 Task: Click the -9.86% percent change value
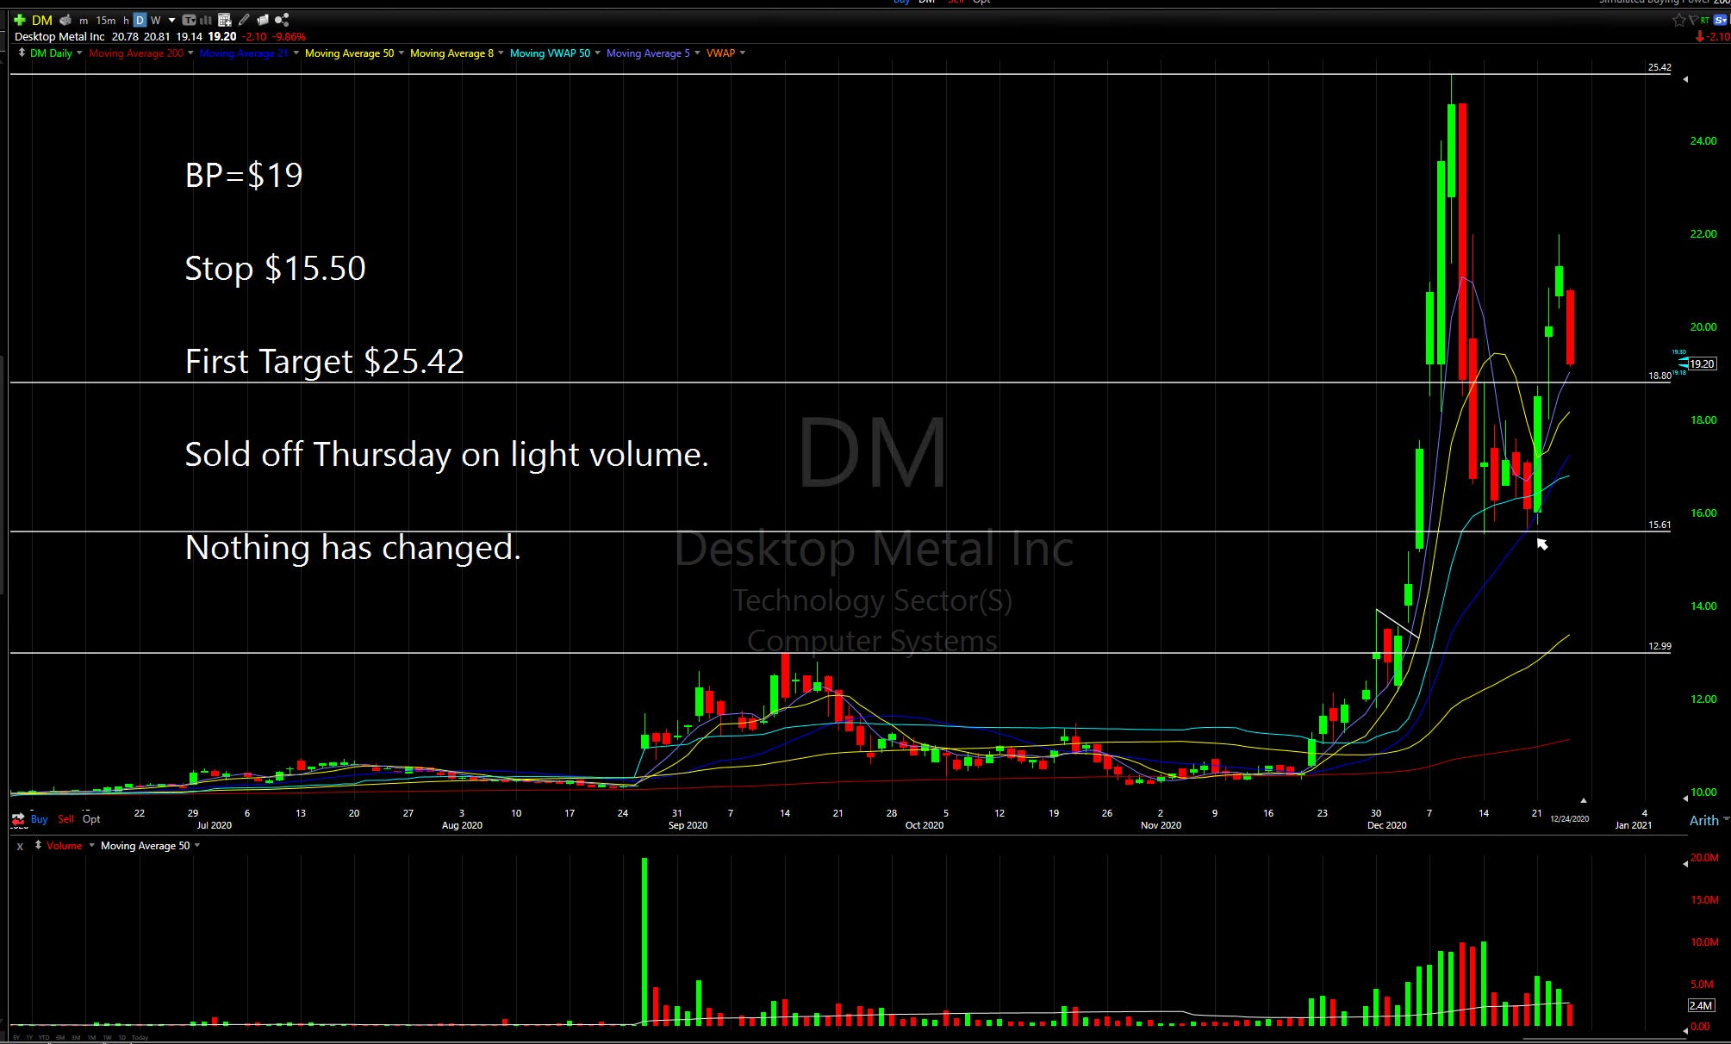tap(289, 37)
